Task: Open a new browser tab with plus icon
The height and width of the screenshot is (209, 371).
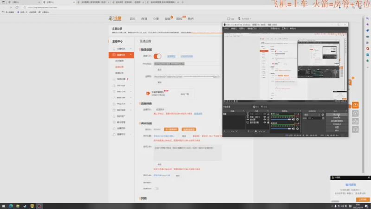Action: pos(182,2)
